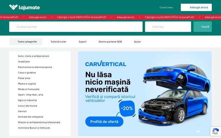Open the Toate categoriile menu

[26, 41]
